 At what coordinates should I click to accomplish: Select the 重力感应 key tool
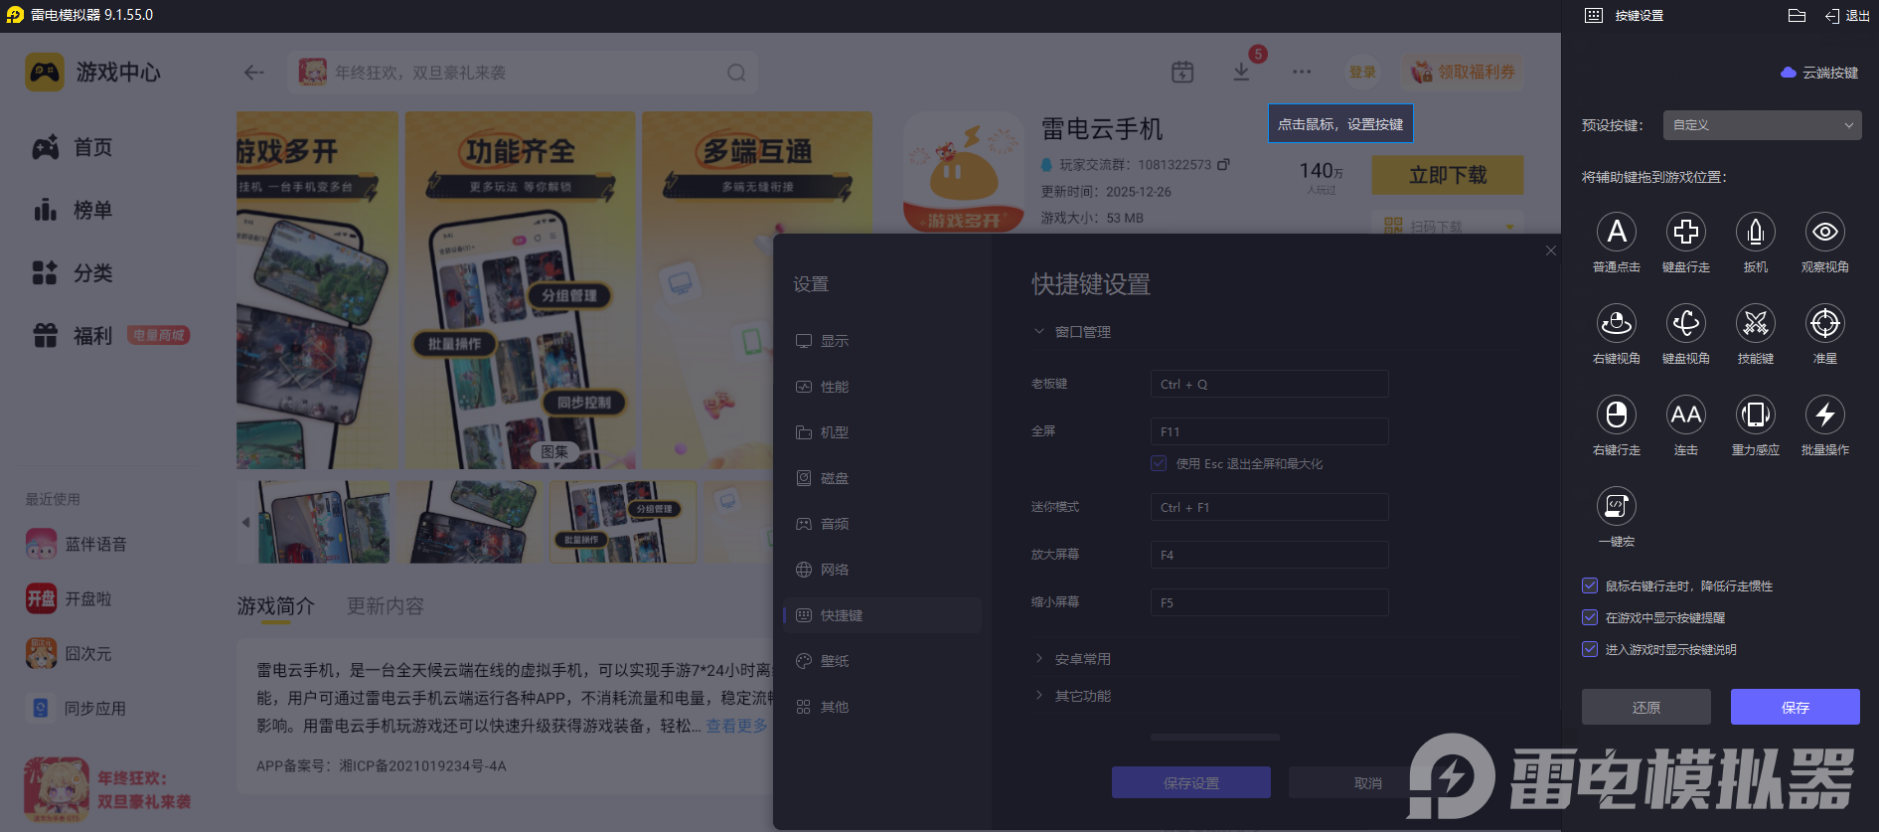click(x=1756, y=415)
